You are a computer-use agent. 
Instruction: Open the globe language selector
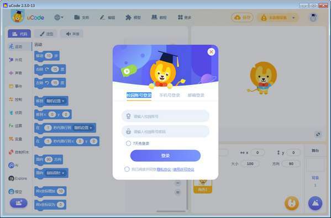pos(59,18)
